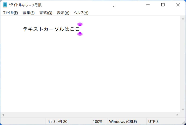186x125 pixels.
Task: Open the ファイル(F) menu
Action: click(x=10, y=13)
